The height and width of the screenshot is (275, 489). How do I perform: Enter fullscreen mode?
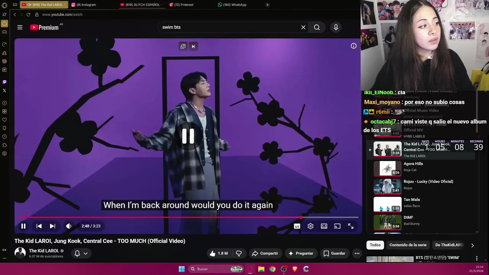pyautogui.click(x=351, y=226)
